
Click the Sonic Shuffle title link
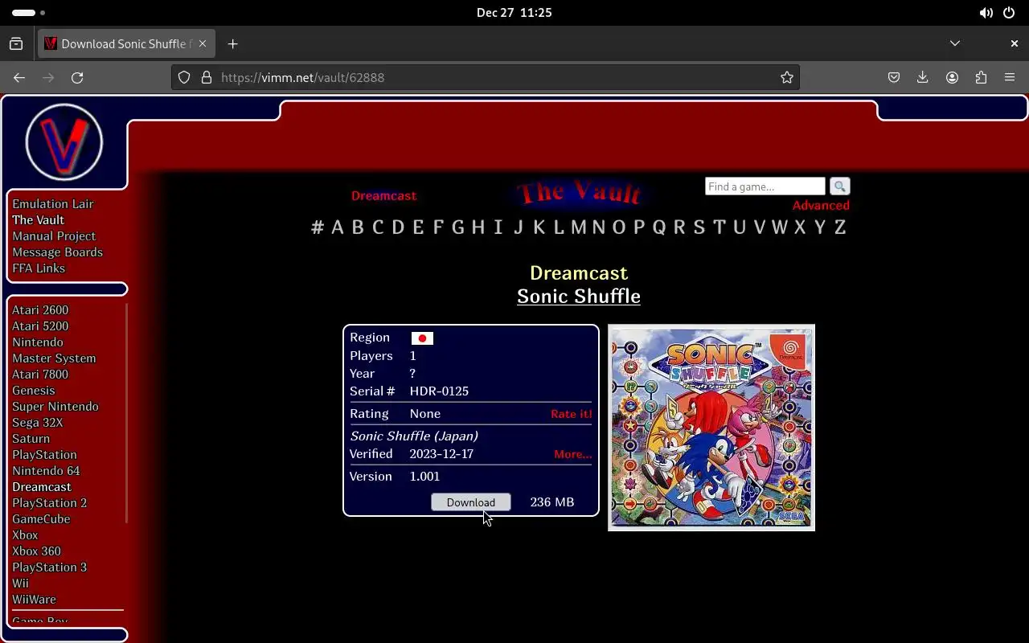click(579, 296)
